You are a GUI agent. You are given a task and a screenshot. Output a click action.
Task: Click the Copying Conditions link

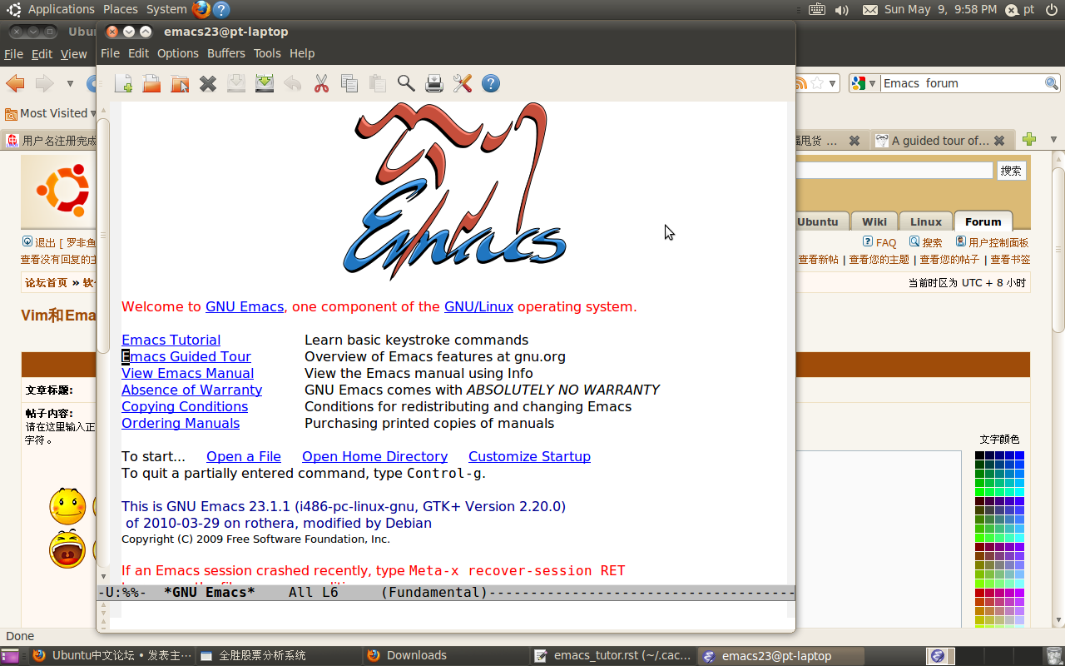(x=185, y=406)
